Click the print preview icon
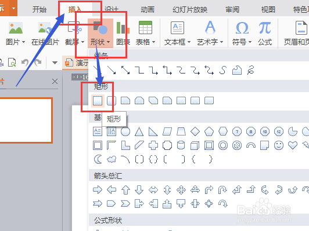Viewport: 309px width, 231px height. coord(12,63)
